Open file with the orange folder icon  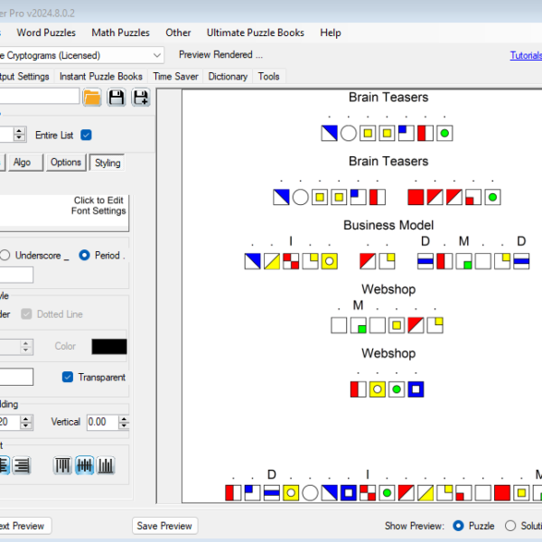[x=92, y=98]
